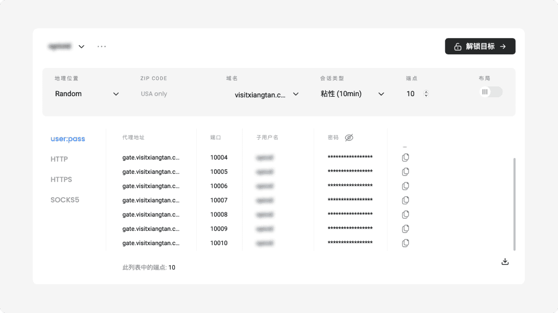This screenshot has height=313, width=558.
Task: Select the SOCKS5 tab
Action: point(65,200)
